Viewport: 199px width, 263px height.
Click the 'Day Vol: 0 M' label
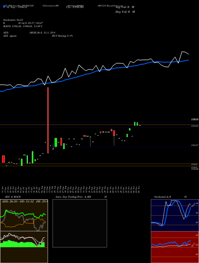125,12
